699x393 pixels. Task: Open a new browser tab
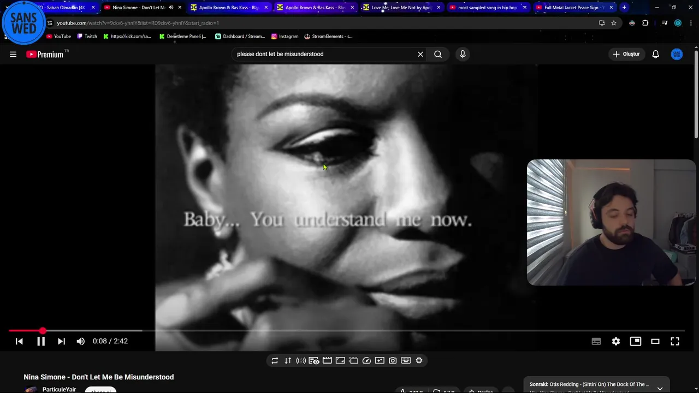(x=624, y=8)
